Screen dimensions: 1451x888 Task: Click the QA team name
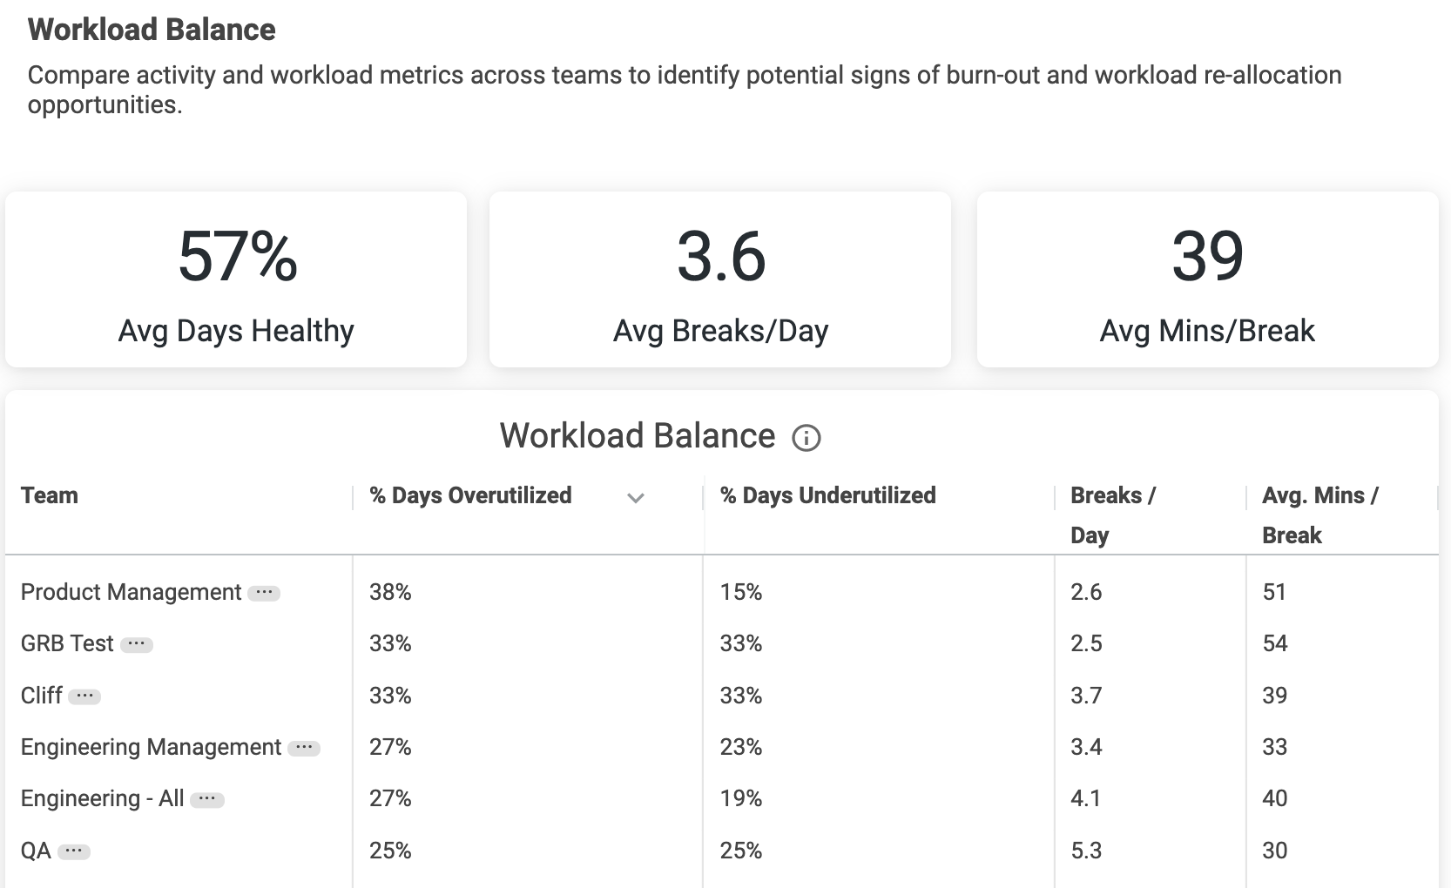click(x=36, y=851)
